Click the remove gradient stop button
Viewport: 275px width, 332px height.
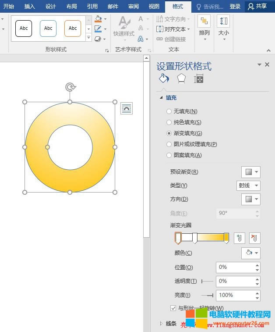click(254, 238)
